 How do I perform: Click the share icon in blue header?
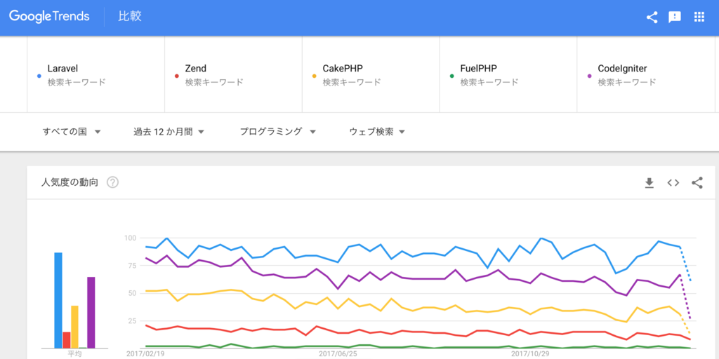pyautogui.click(x=652, y=18)
